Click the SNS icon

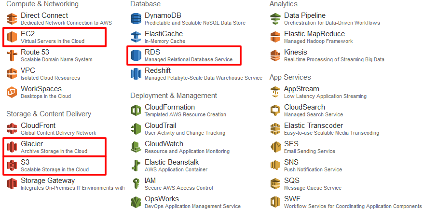(275, 166)
